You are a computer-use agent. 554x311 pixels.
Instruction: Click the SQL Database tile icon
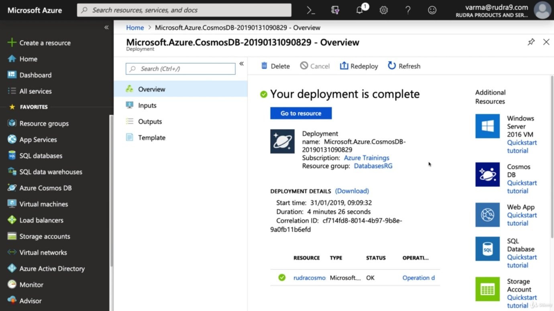click(487, 249)
